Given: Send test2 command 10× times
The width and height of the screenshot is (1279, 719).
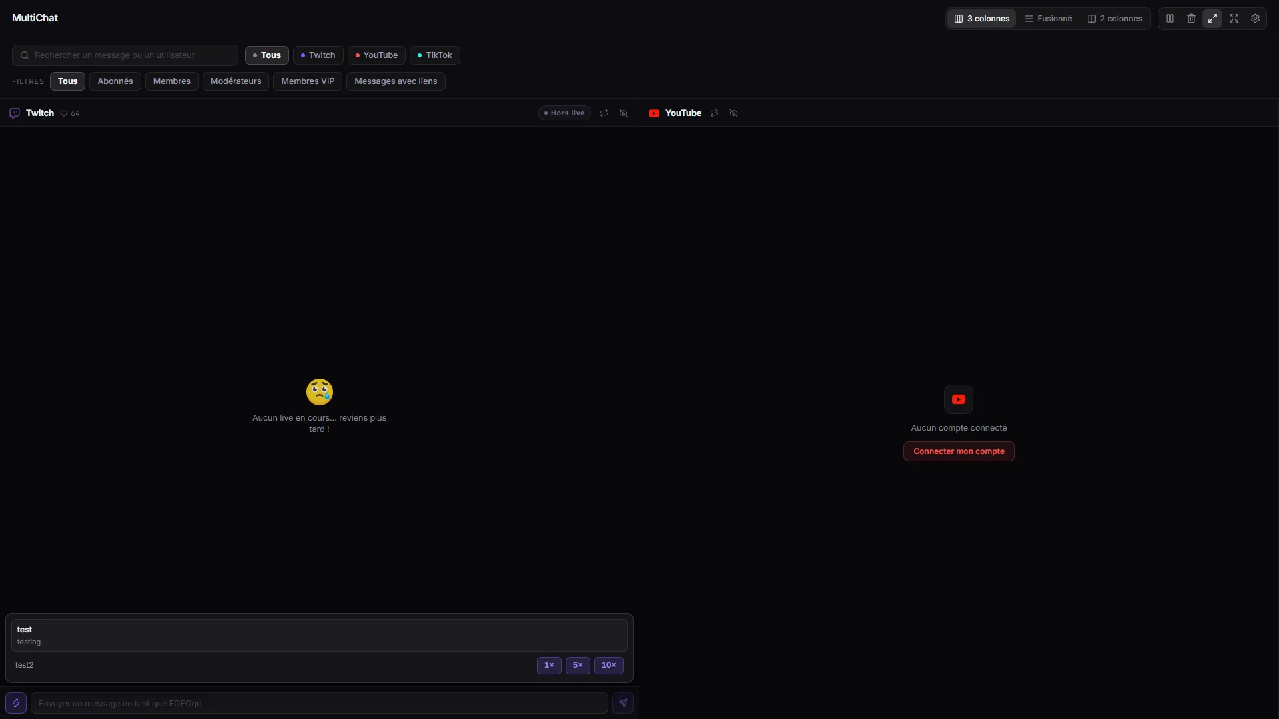Looking at the screenshot, I should coord(609,666).
